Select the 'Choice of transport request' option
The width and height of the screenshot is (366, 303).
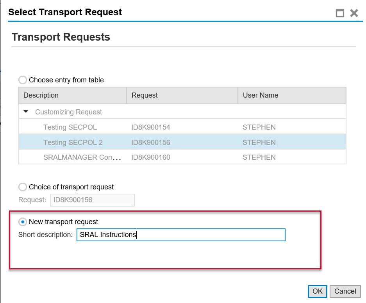23,187
